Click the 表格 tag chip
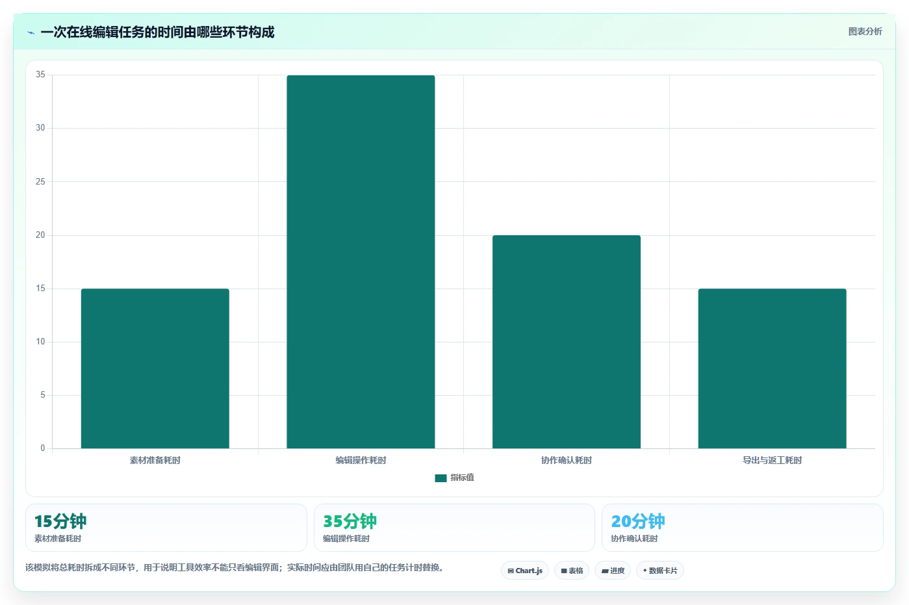This screenshot has width=909, height=605. [x=572, y=571]
